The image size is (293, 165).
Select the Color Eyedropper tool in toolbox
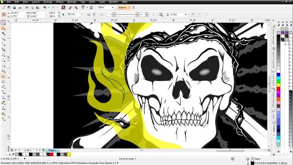coord(3,103)
